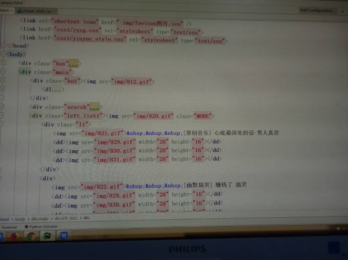Open the Add Configuration dropdown
Viewport: 348px width, 260px height.
tap(317, 10)
